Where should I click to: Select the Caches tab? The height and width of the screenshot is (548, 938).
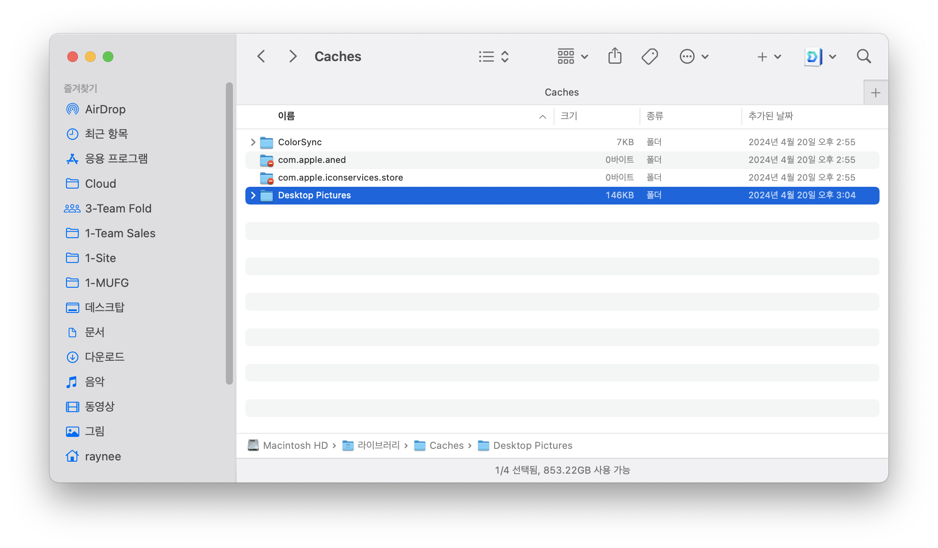click(x=561, y=92)
